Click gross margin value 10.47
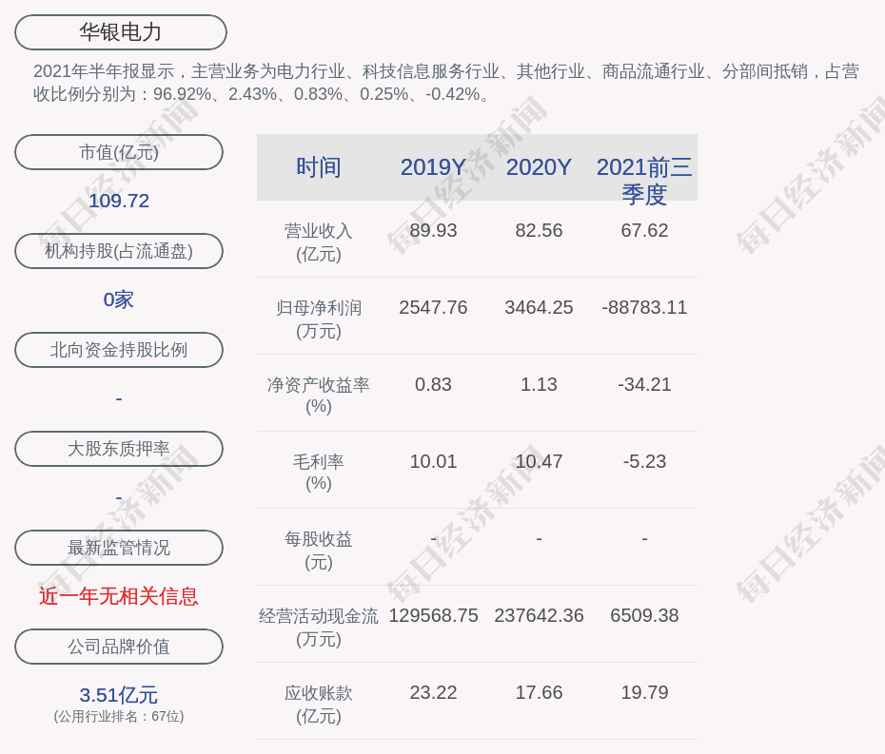Image resolution: width=885 pixels, height=754 pixels. pos(539,461)
